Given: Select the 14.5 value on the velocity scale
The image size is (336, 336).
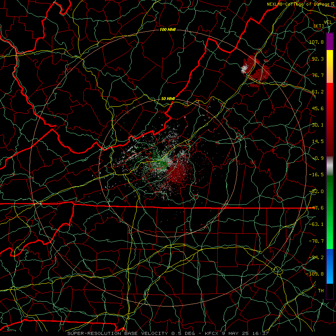Looking at the screenshot, I should click(x=318, y=141).
